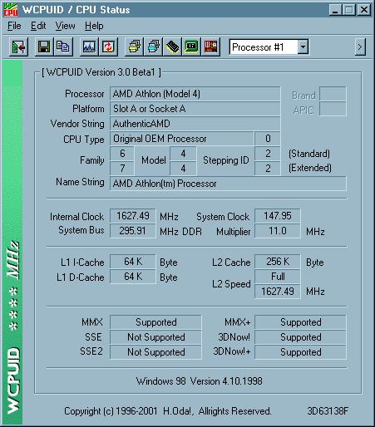
Task: Open the View menu
Action: coord(65,26)
